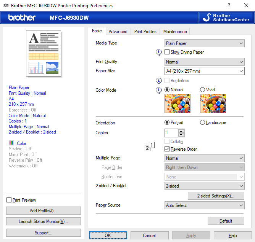Open the Paper Source dropdown
This screenshot has height=242, width=255.
pos(205,205)
